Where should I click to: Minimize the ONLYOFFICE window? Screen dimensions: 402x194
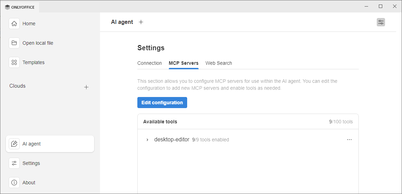click(x=367, y=7)
